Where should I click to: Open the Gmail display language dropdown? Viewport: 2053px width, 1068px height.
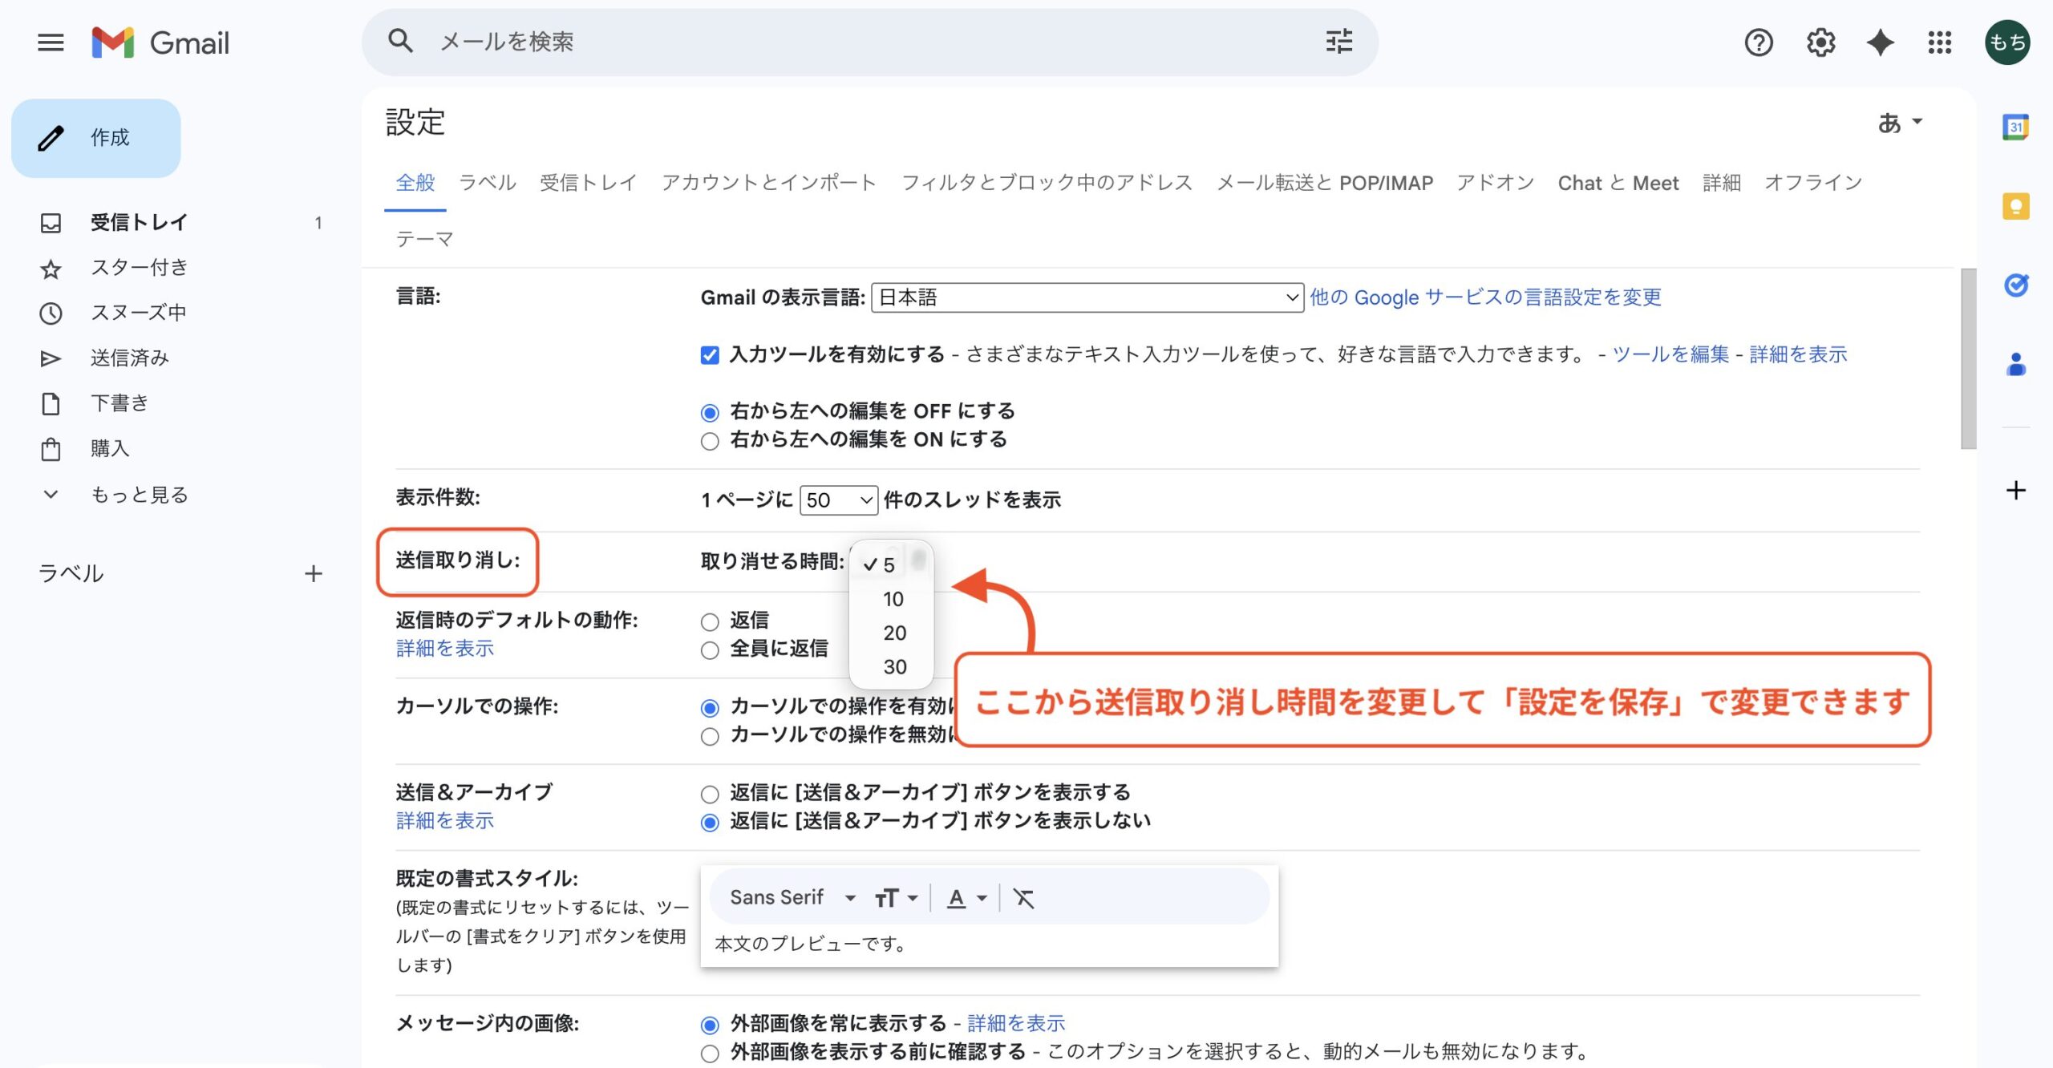click(1087, 298)
